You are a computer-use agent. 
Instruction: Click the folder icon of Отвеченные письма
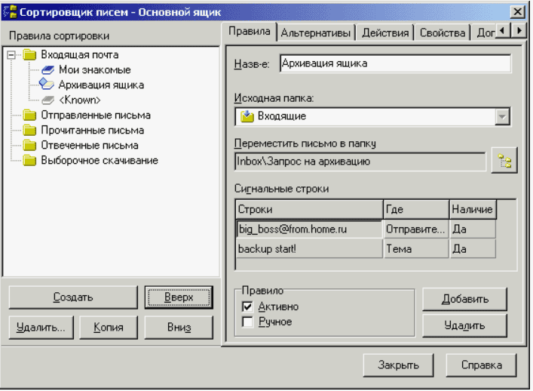[29, 146]
